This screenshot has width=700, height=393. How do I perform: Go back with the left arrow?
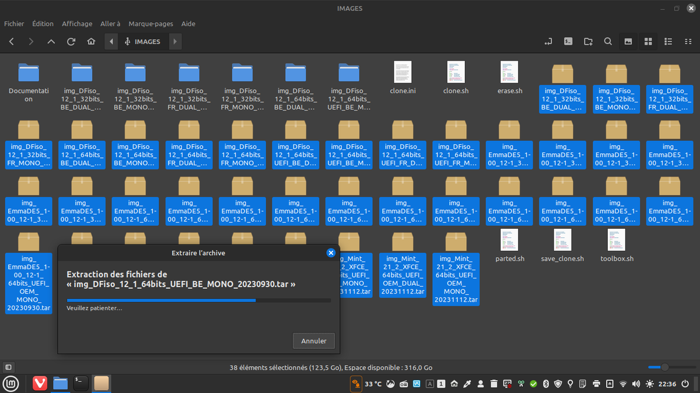point(12,41)
